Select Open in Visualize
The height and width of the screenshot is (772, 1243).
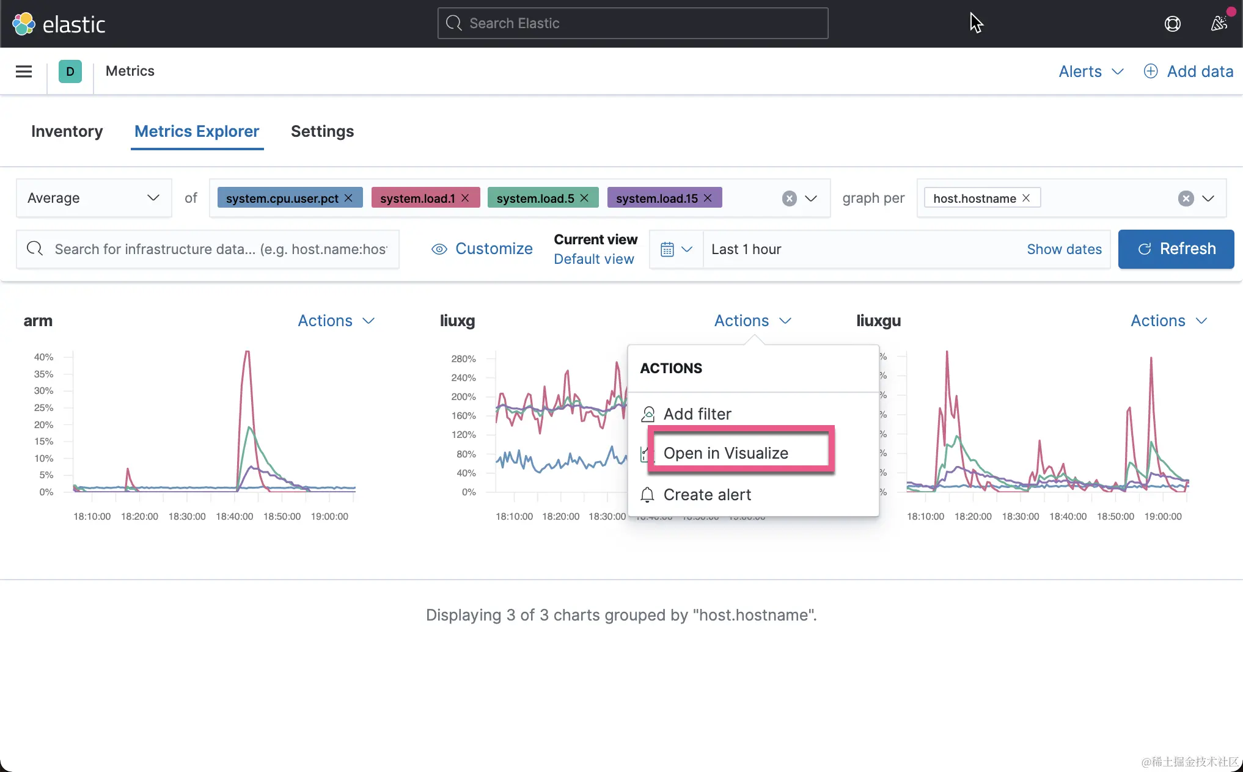point(725,453)
